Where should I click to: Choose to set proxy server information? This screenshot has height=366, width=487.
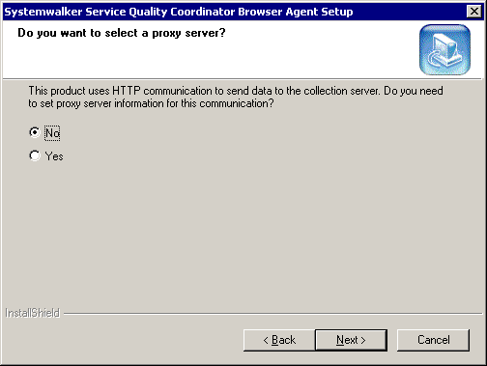[35, 155]
